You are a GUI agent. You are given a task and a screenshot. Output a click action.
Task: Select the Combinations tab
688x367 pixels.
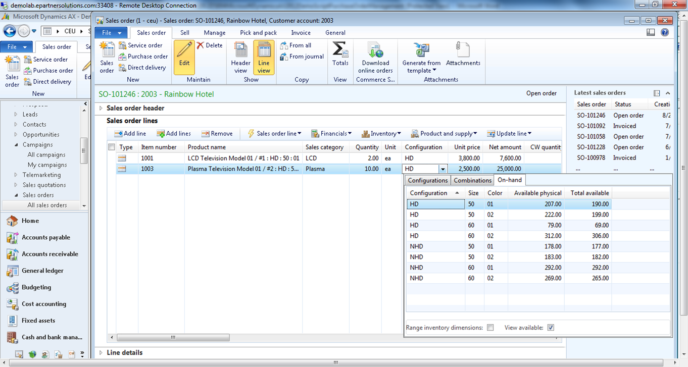pyautogui.click(x=472, y=180)
